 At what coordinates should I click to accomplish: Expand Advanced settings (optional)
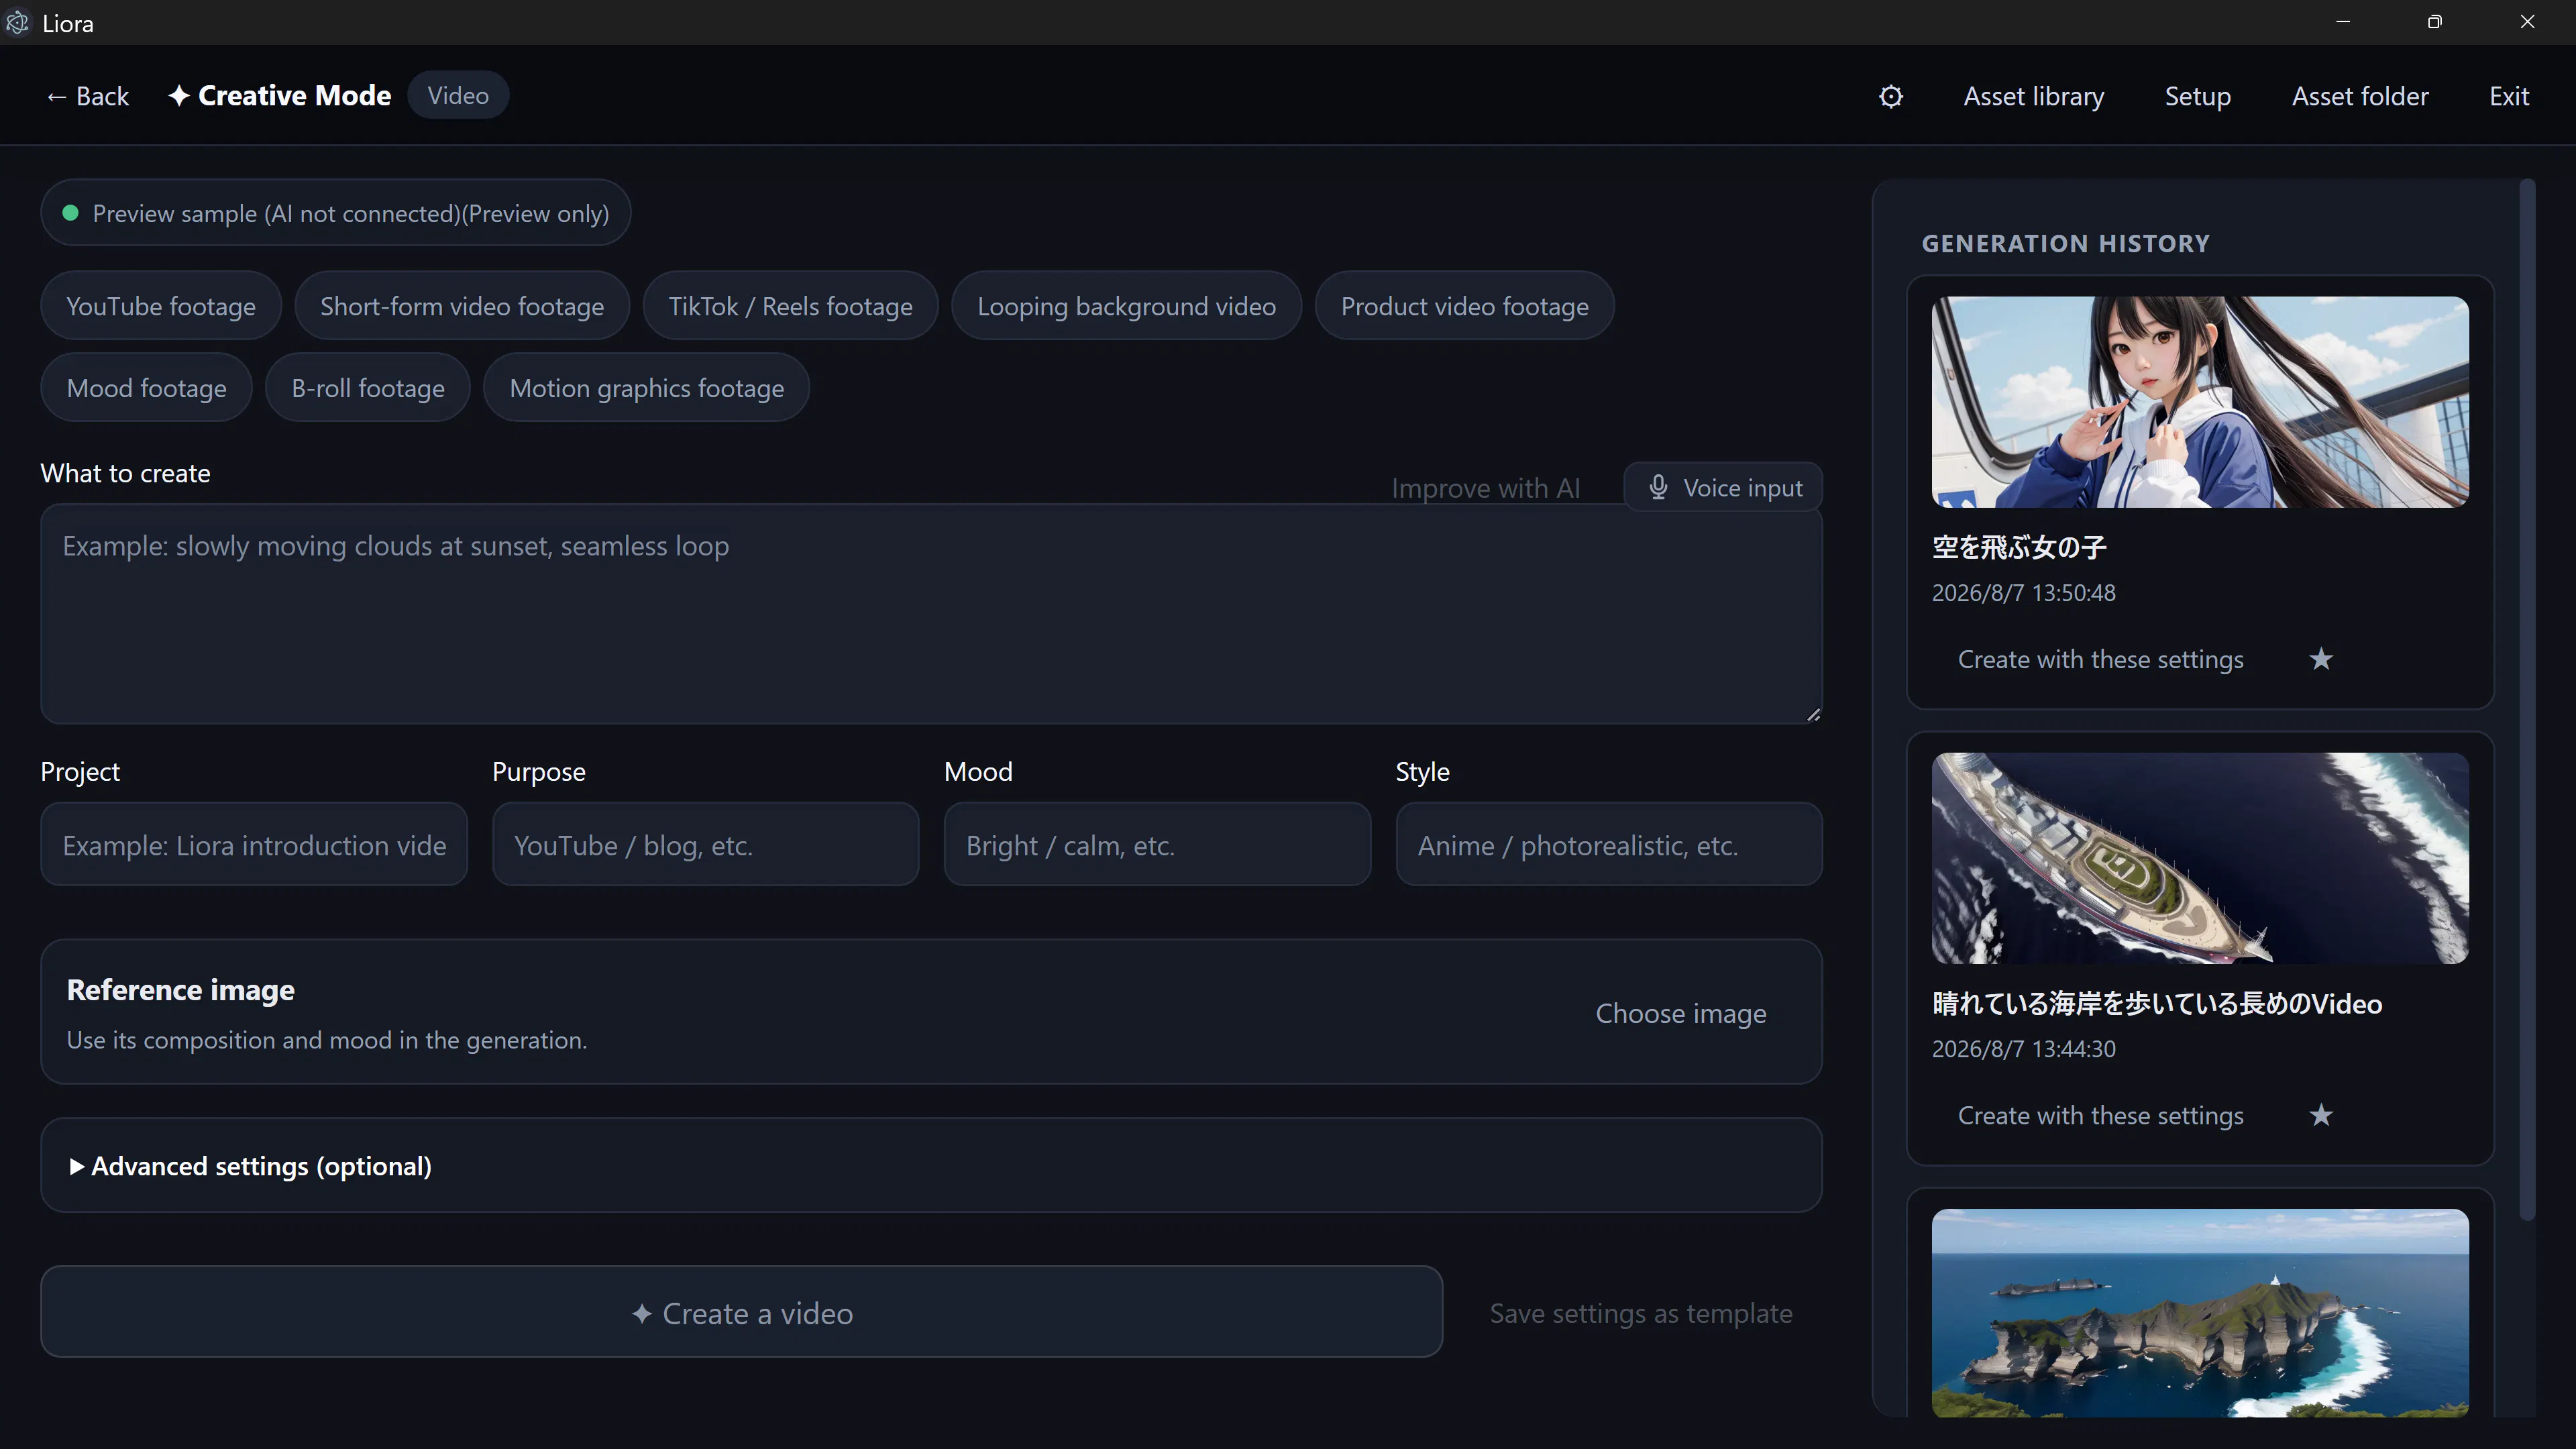(931, 1166)
